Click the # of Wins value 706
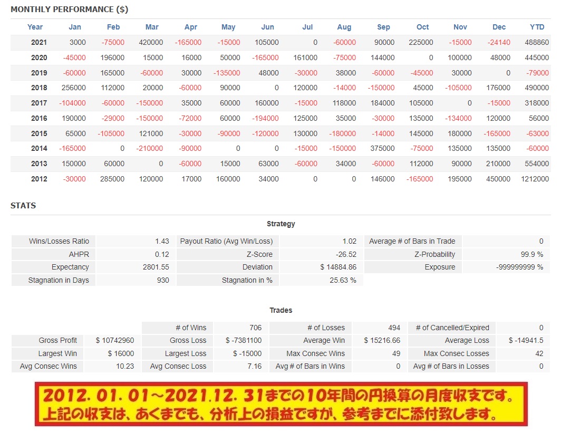The height and width of the screenshot is (432, 561). pos(255,328)
